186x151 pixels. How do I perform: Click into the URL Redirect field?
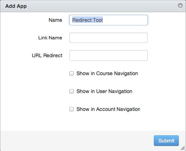[108, 55]
